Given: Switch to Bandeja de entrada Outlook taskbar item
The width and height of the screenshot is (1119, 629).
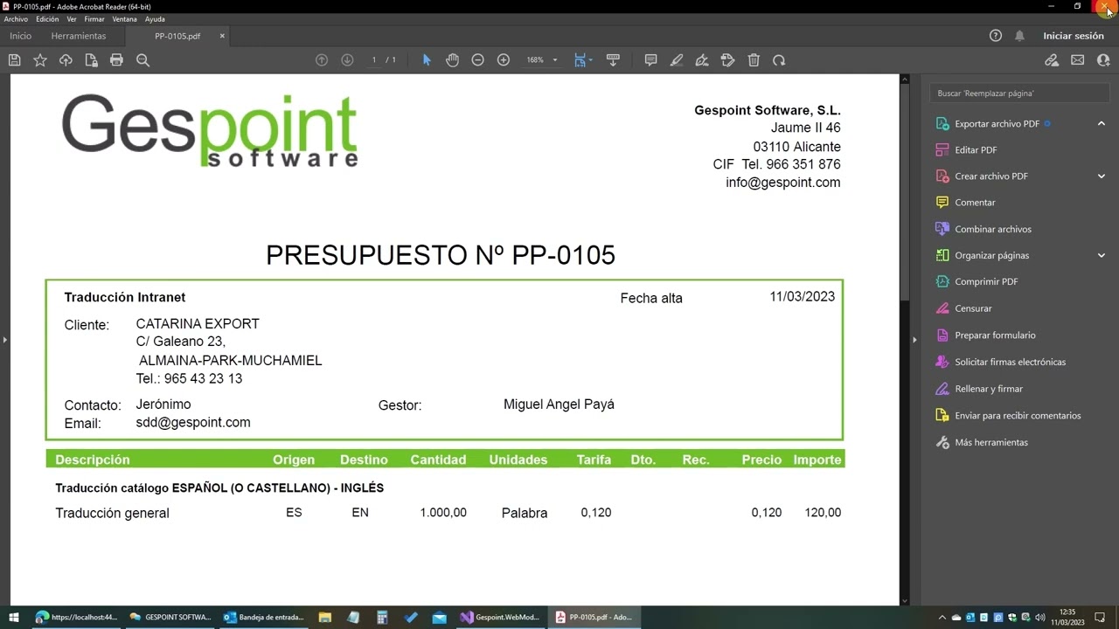Looking at the screenshot, I should [264, 618].
